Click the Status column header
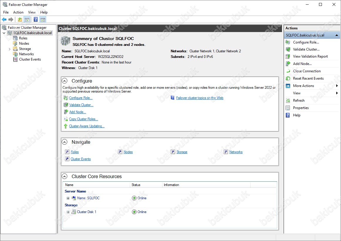This screenshot has width=341, height=241. (146, 185)
